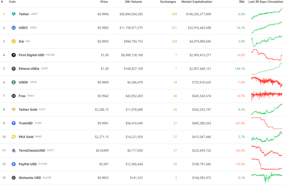The height and width of the screenshot is (185, 286).
Task: Open the Tether coin name link
Action: click(24, 14)
